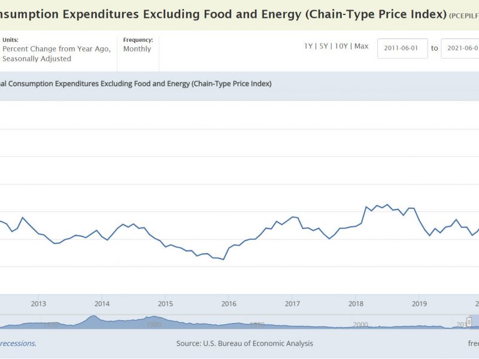The image size is (479, 359).
Task: Click the series name in the chart header bar
Action: pos(136,84)
